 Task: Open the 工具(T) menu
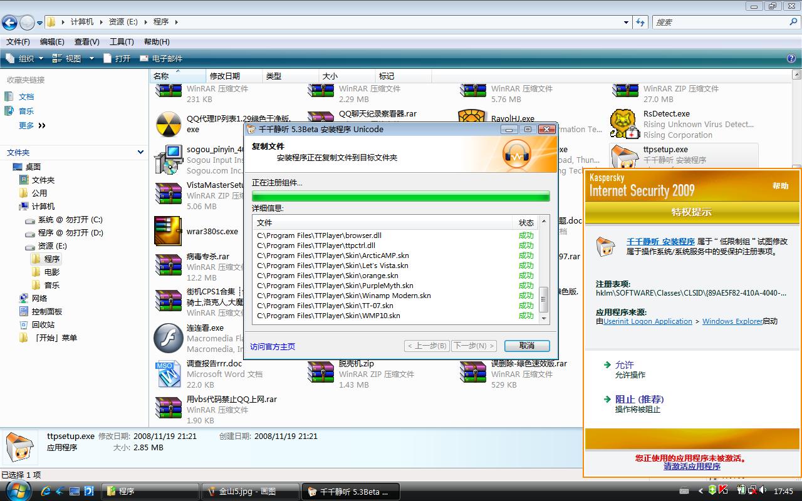(x=122, y=42)
